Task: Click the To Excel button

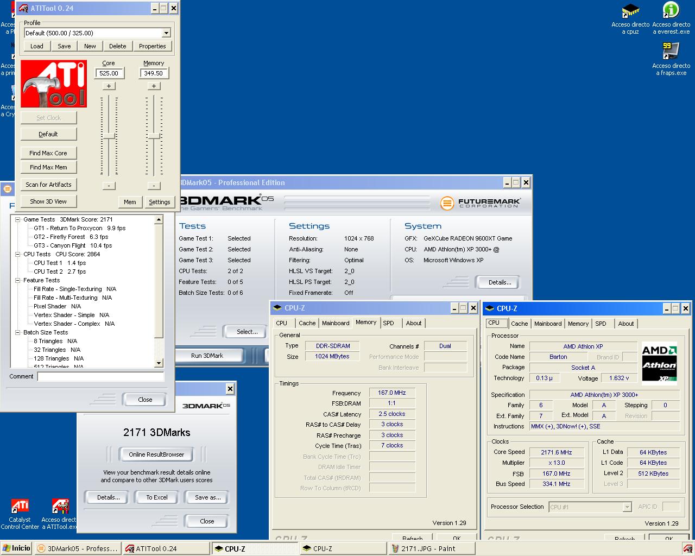Action: click(157, 497)
